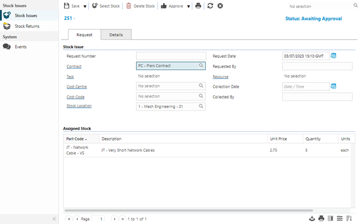Screen dimensions: 361x224
Task: Click the grid filter sliders icon
Action: coord(339,218)
